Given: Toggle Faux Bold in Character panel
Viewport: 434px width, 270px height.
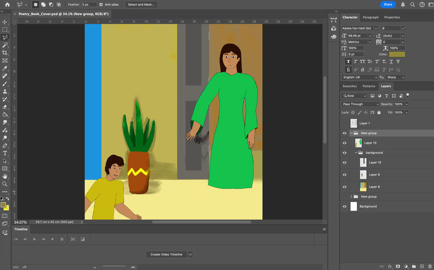Looking at the screenshot, I should (x=348, y=61).
